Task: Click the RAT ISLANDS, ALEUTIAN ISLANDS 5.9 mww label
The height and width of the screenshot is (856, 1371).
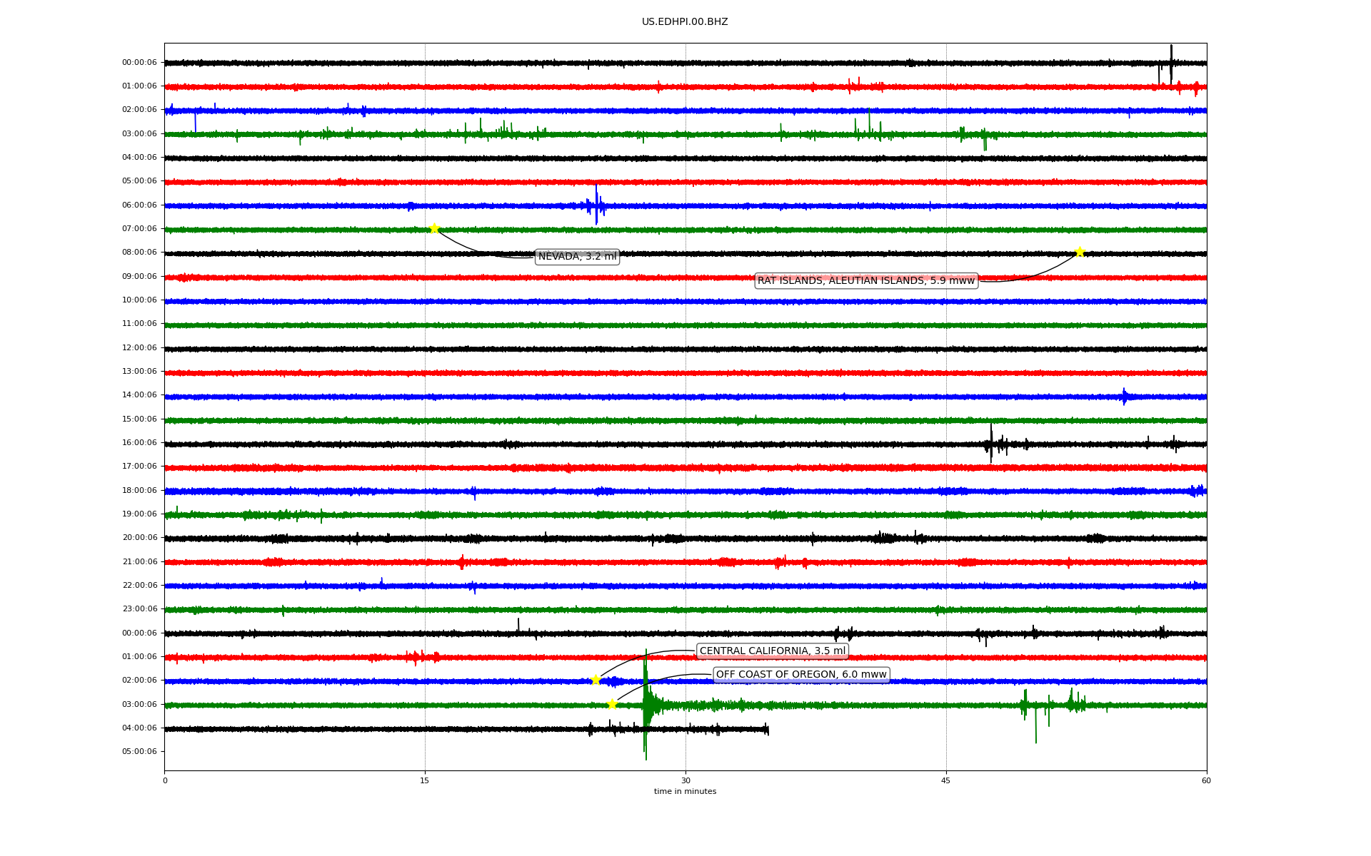Action: [x=865, y=281]
